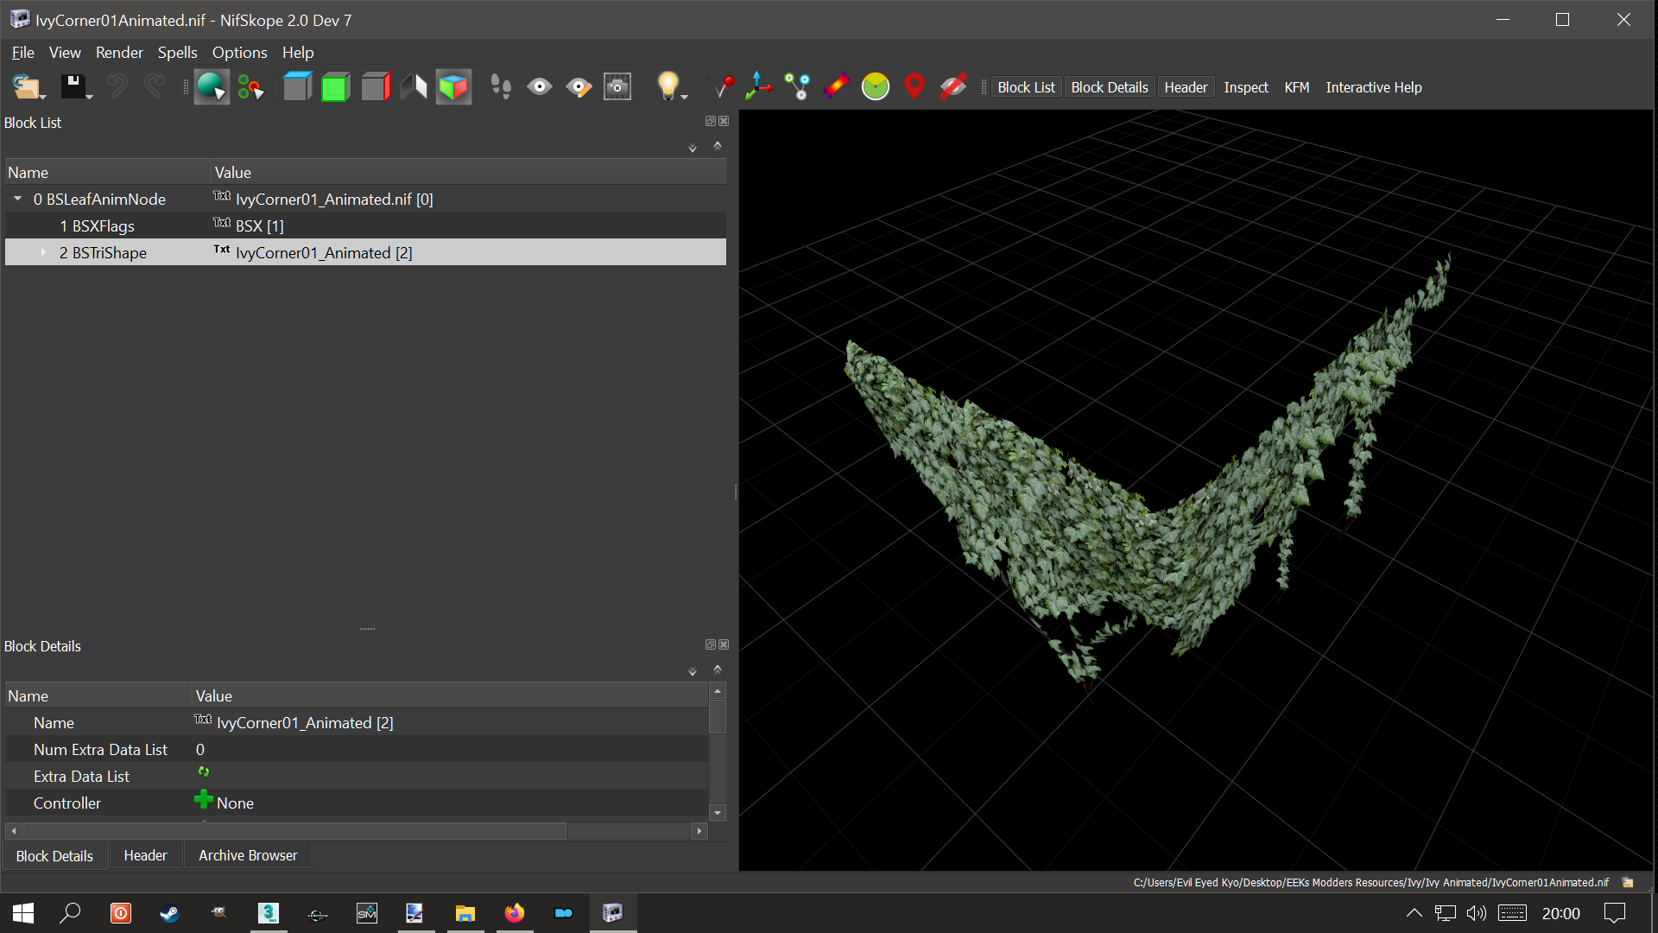Click the lightbulb lighting icon
This screenshot has height=933, width=1658.
tap(668, 85)
